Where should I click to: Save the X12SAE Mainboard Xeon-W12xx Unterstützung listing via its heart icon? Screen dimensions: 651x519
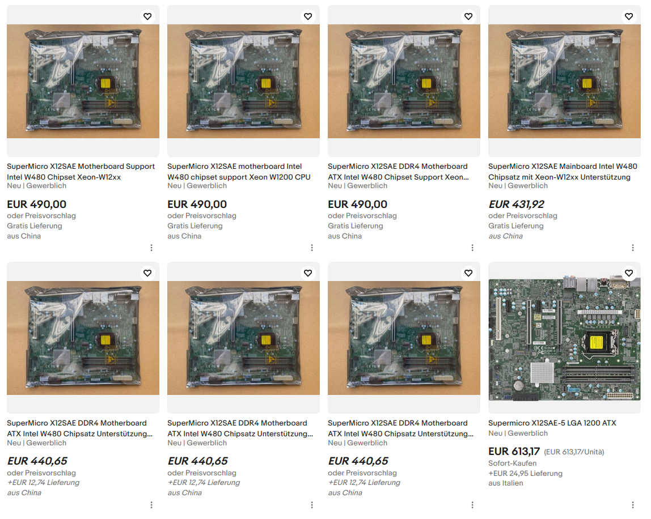628,16
